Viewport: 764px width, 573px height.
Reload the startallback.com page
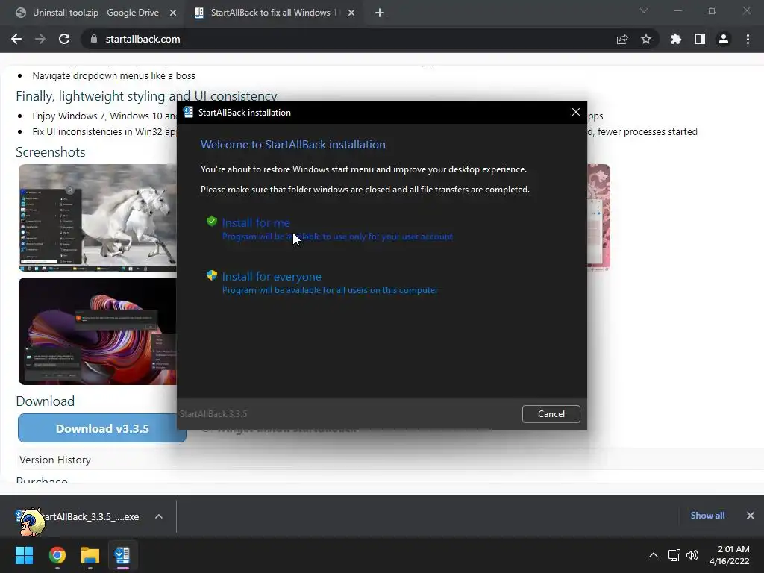point(64,39)
